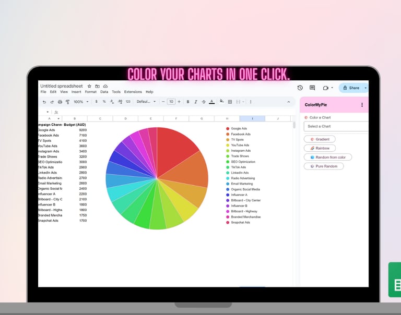Decrease font size with minus button
The height and width of the screenshot is (315, 401).
point(163,102)
